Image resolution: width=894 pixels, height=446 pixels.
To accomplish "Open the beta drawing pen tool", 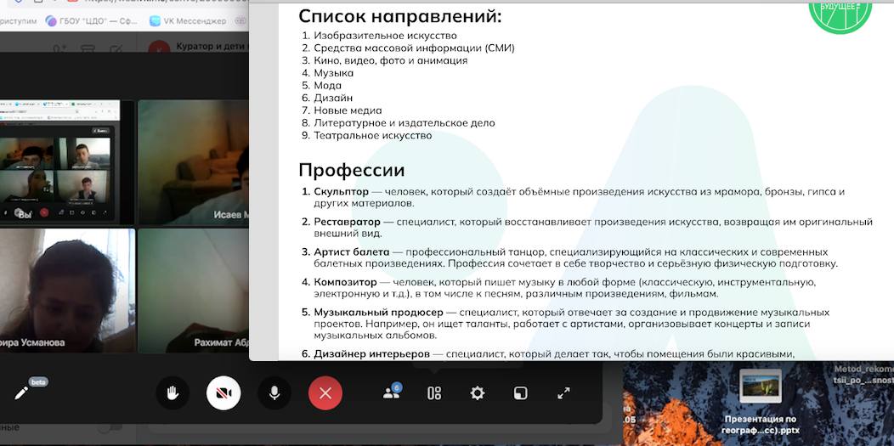I will pyautogui.click(x=21, y=393).
